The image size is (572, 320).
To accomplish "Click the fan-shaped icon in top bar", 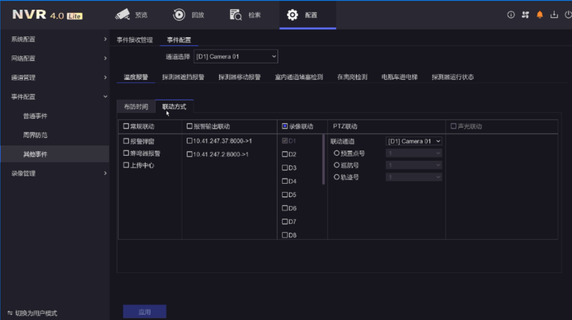I will (x=525, y=15).
